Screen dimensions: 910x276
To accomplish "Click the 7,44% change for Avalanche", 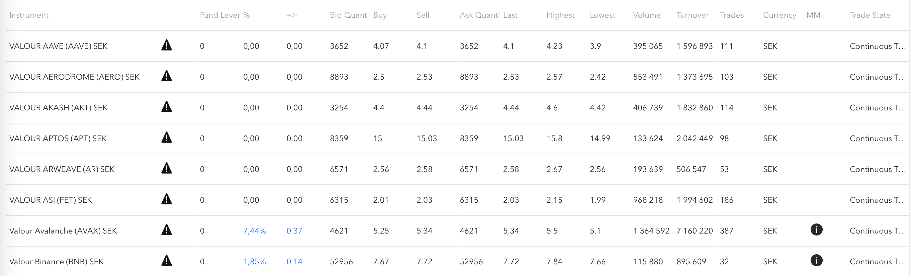I will (x=254, y=231).
